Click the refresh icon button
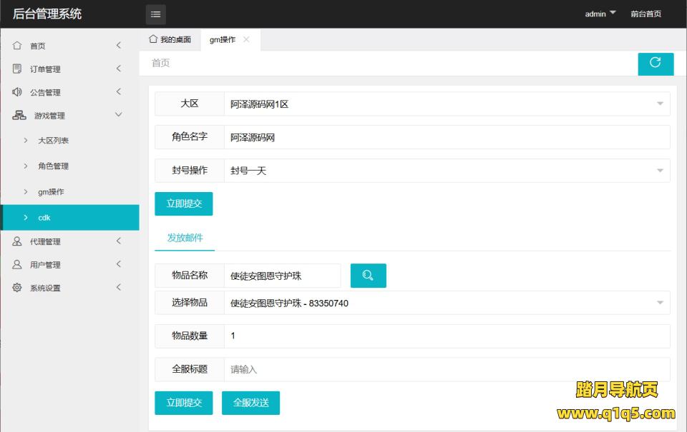 click(656, 63)
